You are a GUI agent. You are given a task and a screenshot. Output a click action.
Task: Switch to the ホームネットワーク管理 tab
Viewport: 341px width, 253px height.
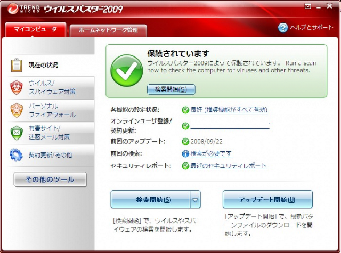coord(108,30)
